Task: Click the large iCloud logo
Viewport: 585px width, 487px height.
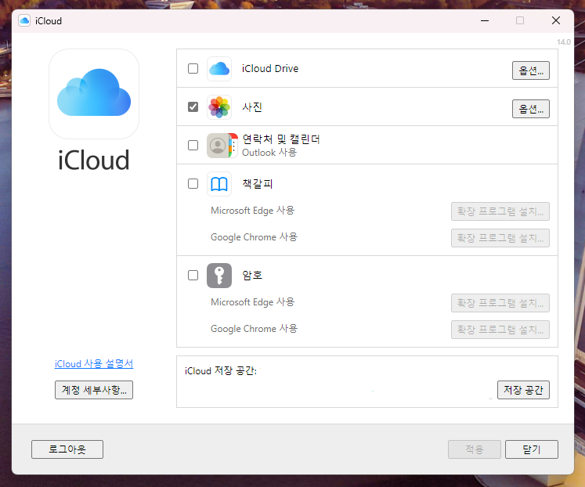Action: coord(94,94)
